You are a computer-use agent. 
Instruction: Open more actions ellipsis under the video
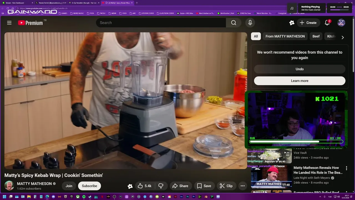point(242,186)
